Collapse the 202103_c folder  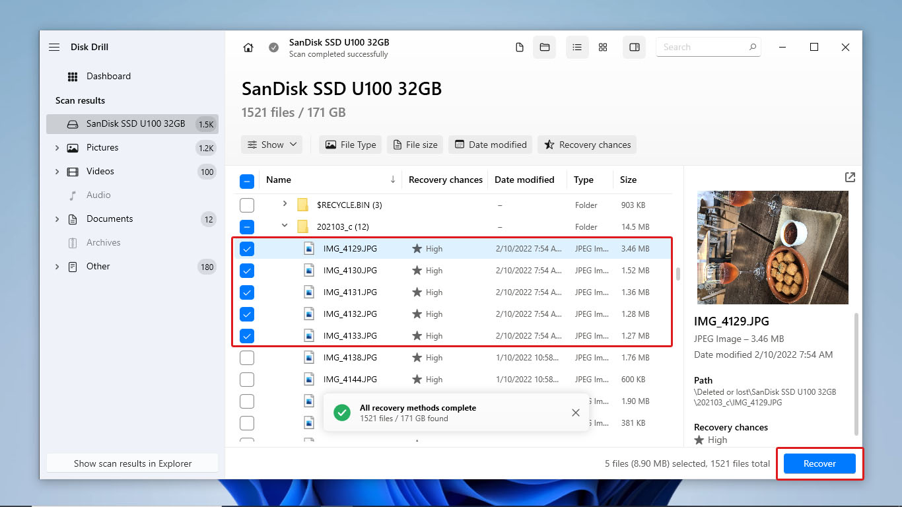click(x=285, y=226)
